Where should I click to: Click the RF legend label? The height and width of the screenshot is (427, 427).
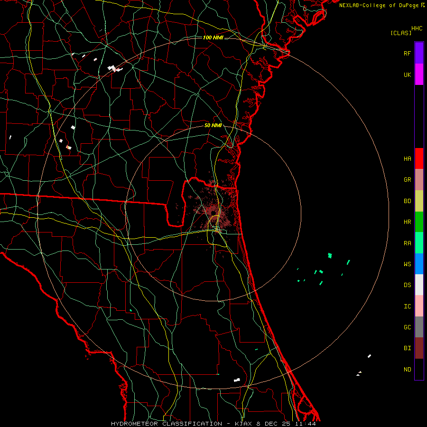pos(407,53)
